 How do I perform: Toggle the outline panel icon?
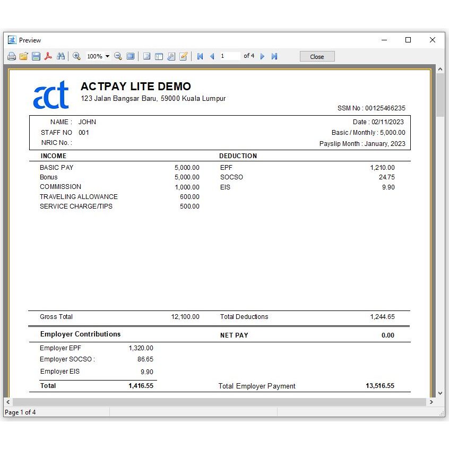(146, 56)
